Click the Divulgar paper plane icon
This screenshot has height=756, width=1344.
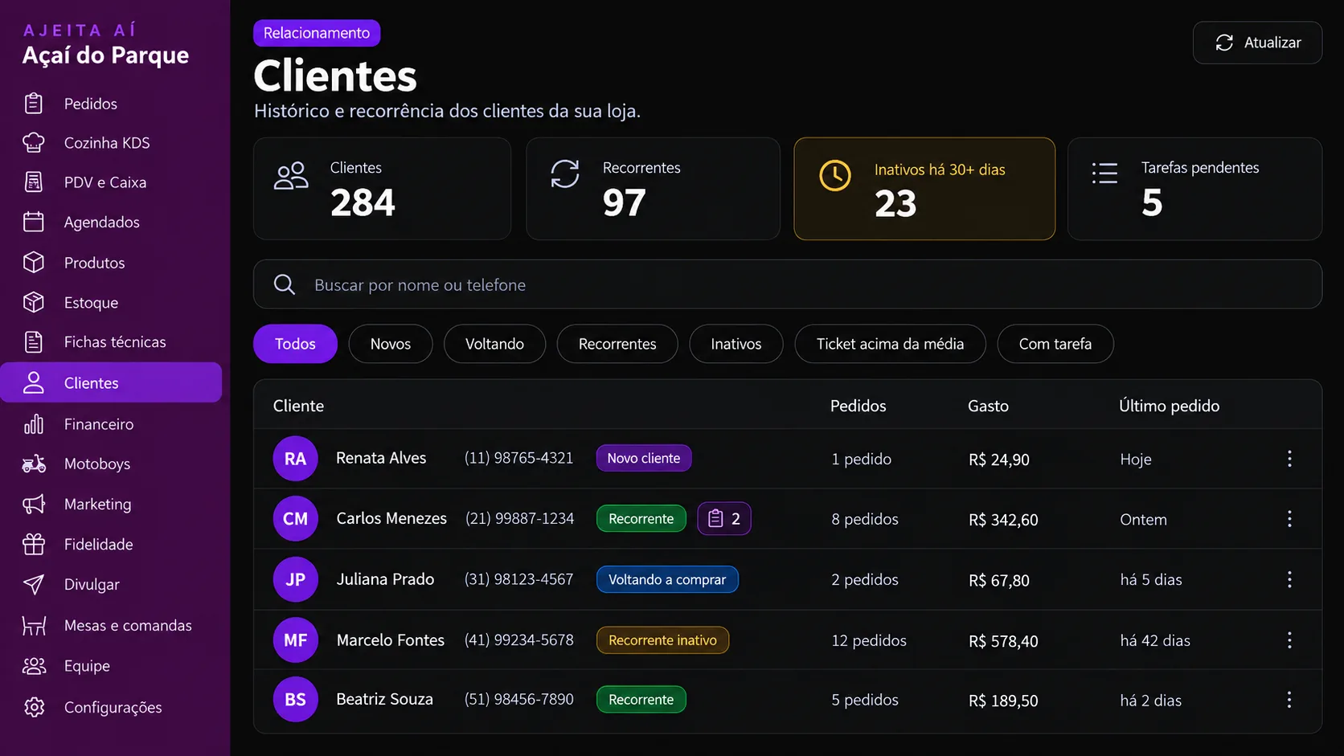tap(34, 585)
